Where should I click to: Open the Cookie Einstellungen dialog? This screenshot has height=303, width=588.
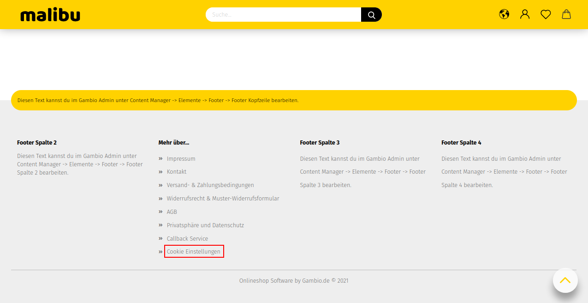[194, 251]
